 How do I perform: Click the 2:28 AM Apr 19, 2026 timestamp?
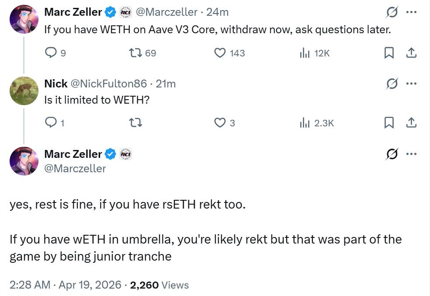click(x=65, y=285)
